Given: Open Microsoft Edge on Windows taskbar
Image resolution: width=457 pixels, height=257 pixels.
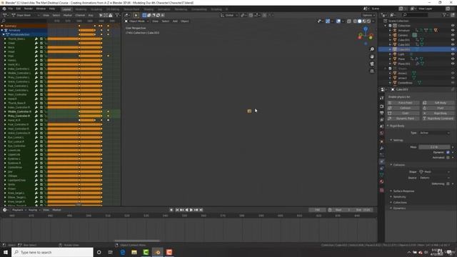Looking at the screenshot, I should [122, 252].
